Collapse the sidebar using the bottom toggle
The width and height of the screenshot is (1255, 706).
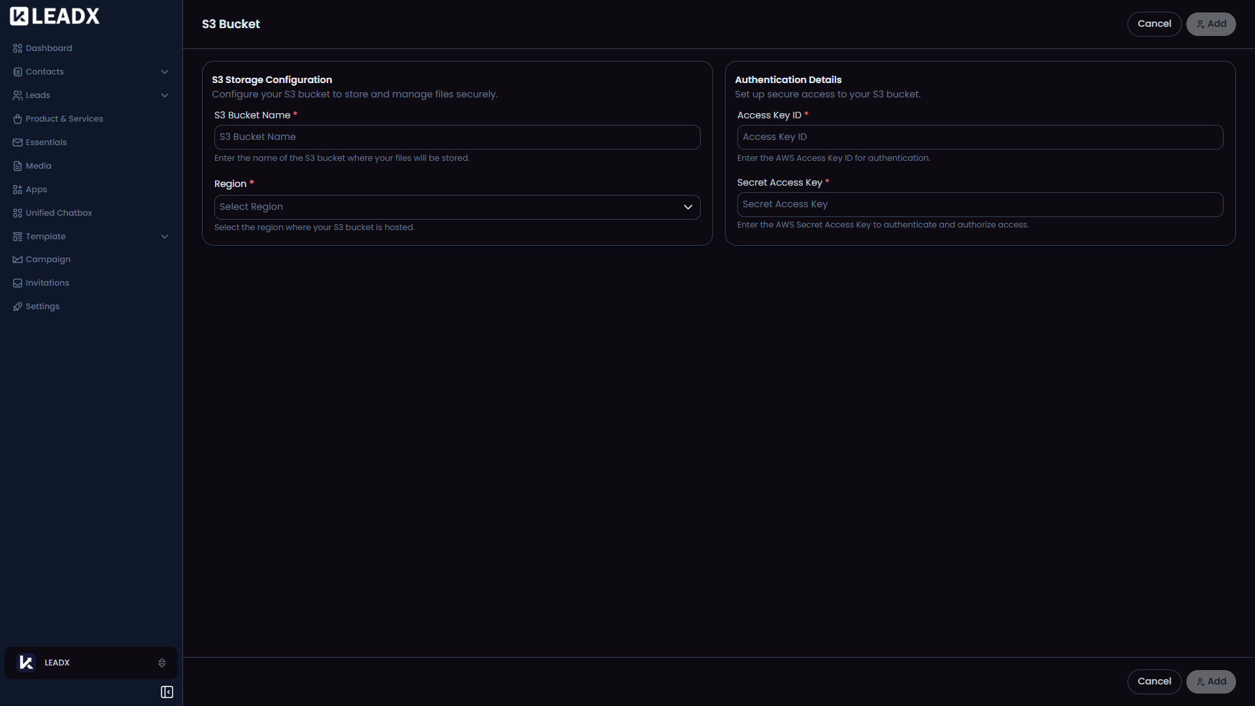pyautogui.click(x=167, y=692)
